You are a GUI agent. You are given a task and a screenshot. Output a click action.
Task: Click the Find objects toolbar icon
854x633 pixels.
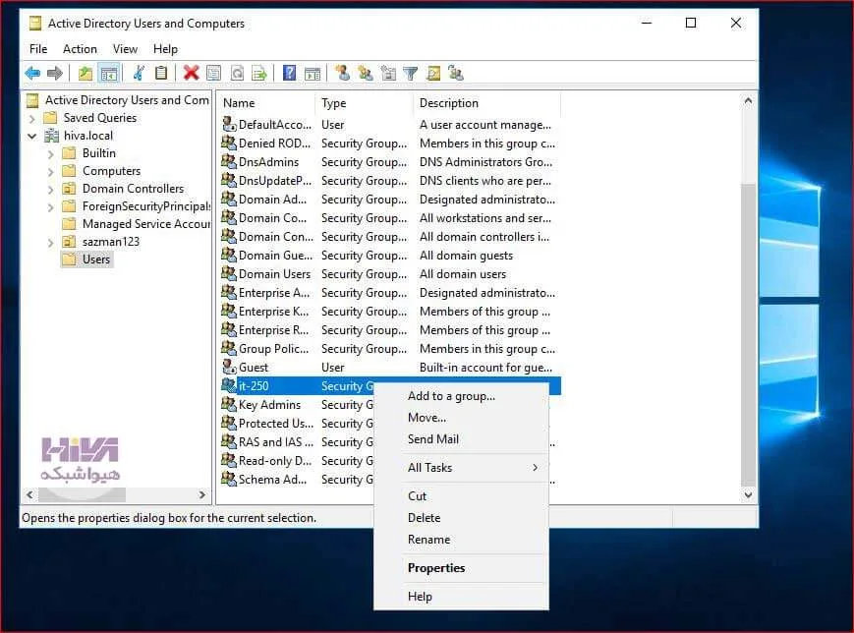pyautogui.click(x=433, y=73)
